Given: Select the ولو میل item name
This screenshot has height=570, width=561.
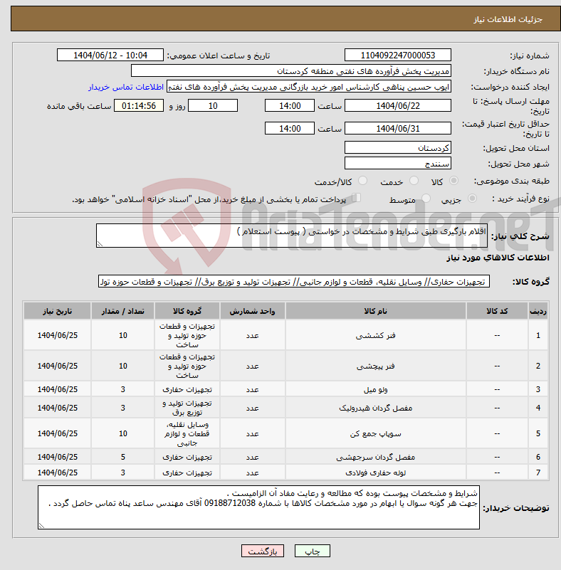Looking at the screenshot, I should [376, 389].
